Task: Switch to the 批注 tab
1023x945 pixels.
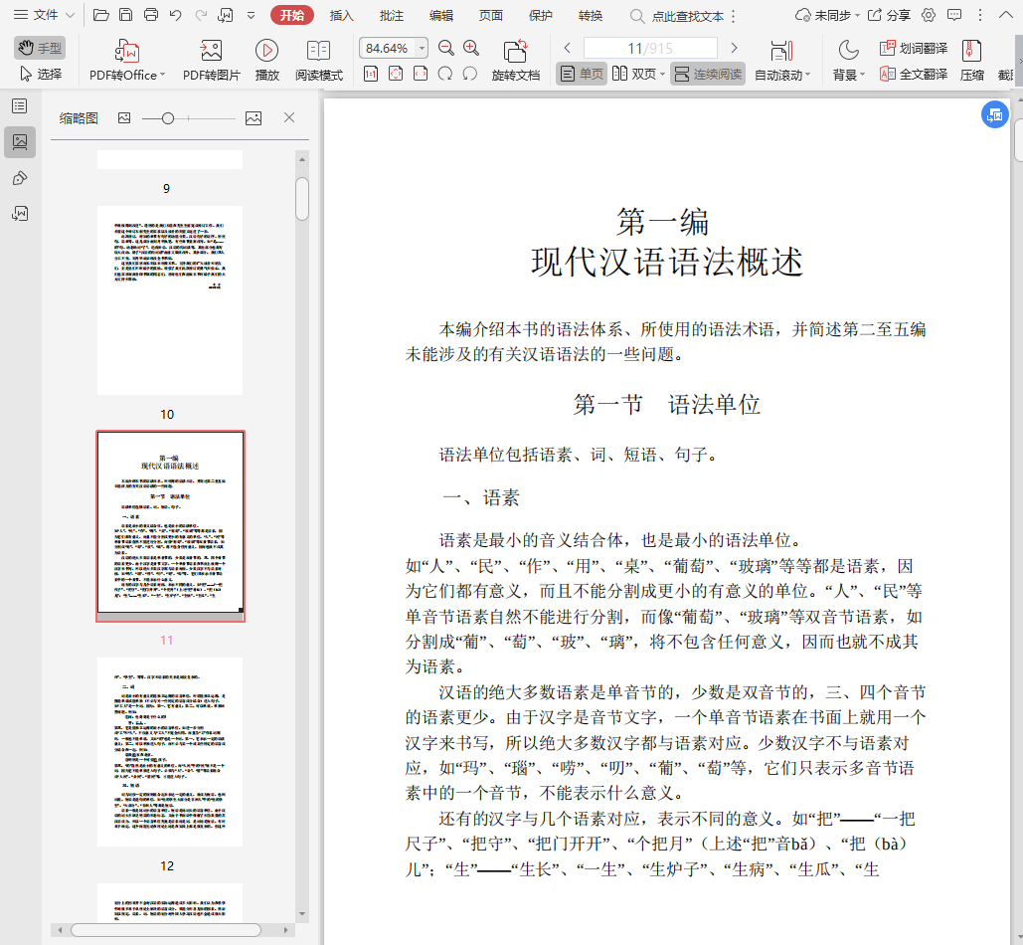Action: (392, 15)
